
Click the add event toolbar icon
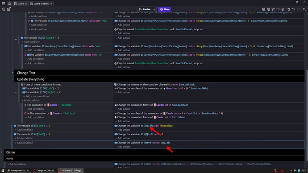(x=263, y=9)
